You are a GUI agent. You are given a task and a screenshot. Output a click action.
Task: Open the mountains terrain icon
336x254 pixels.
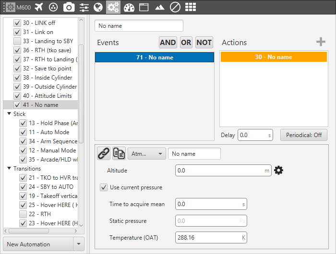pos(160,8)
